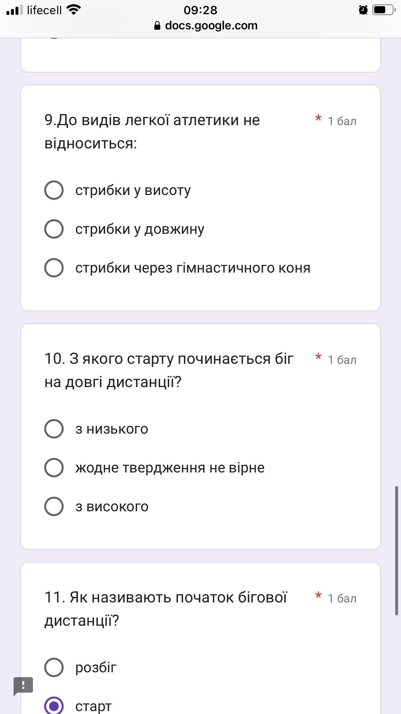The image size is (401, 714).
Task: Tap the Wi-Fi status icon
Action: click(74, 10)
